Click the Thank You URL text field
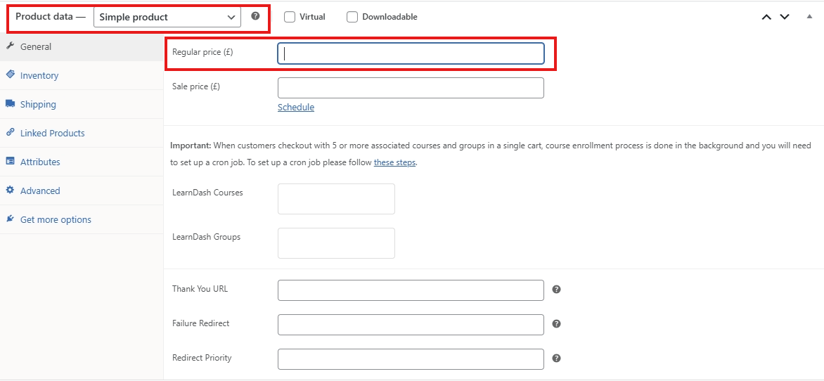The height and width of the screenshot is (381, 824). coord(411,290)
